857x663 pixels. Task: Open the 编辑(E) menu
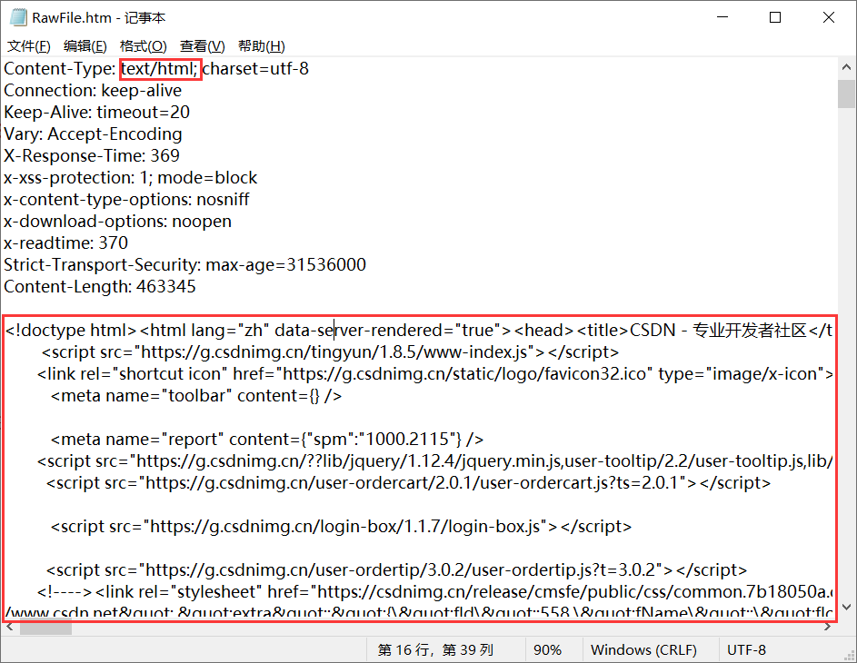[x=85, y=46]
